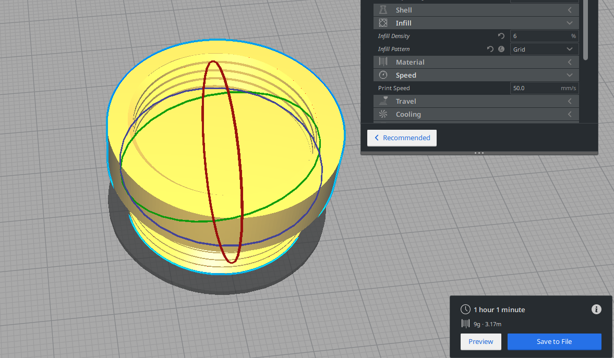
Task: Click Save to File button
Action: (554, 341)
